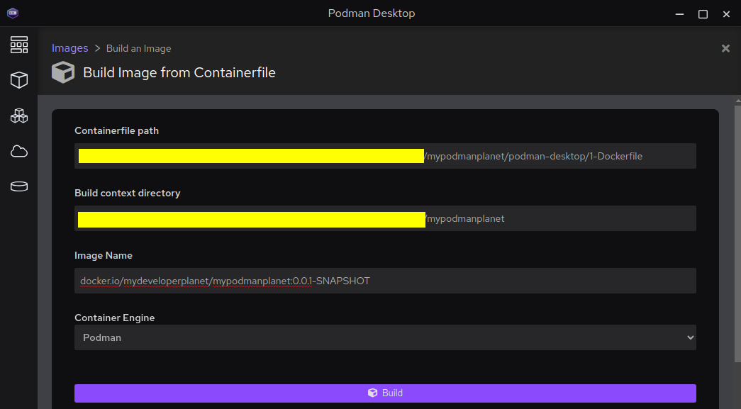Click the Podman Desktop logo in title bar

pos(13,13)
